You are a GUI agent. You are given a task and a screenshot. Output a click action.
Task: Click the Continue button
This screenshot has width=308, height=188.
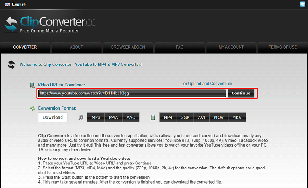241,93
